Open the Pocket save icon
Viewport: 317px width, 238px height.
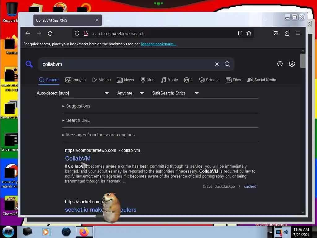coord(276,33)
